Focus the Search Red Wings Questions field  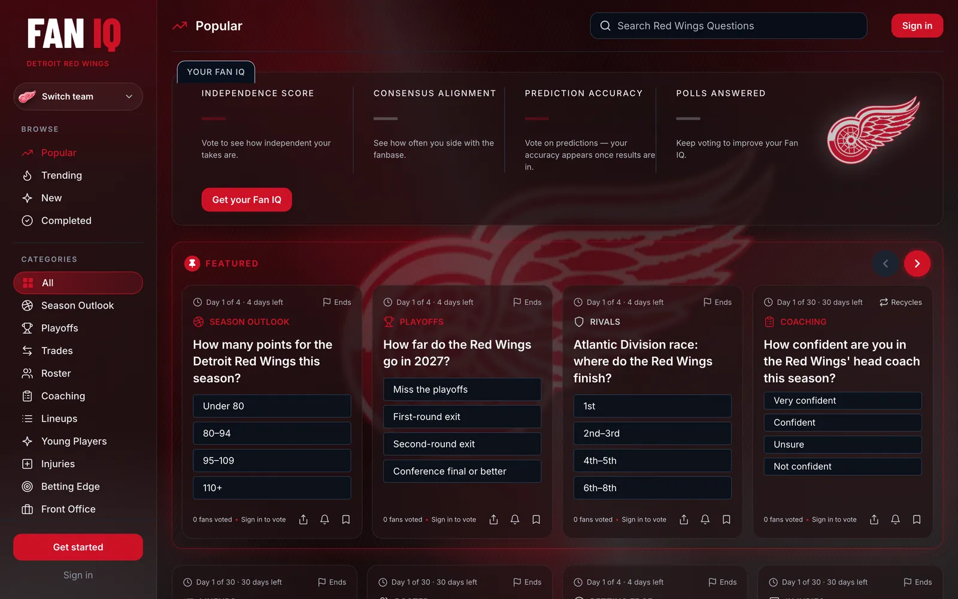pos(728,26)
